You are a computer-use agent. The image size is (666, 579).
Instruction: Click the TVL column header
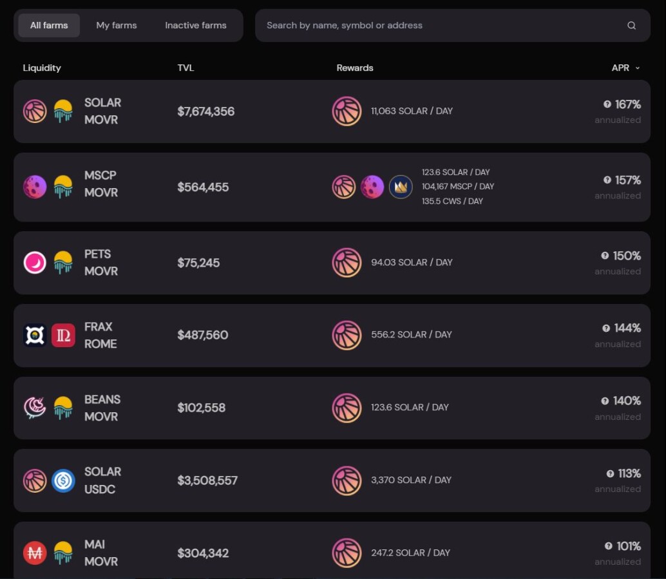(x=186, y=68)
